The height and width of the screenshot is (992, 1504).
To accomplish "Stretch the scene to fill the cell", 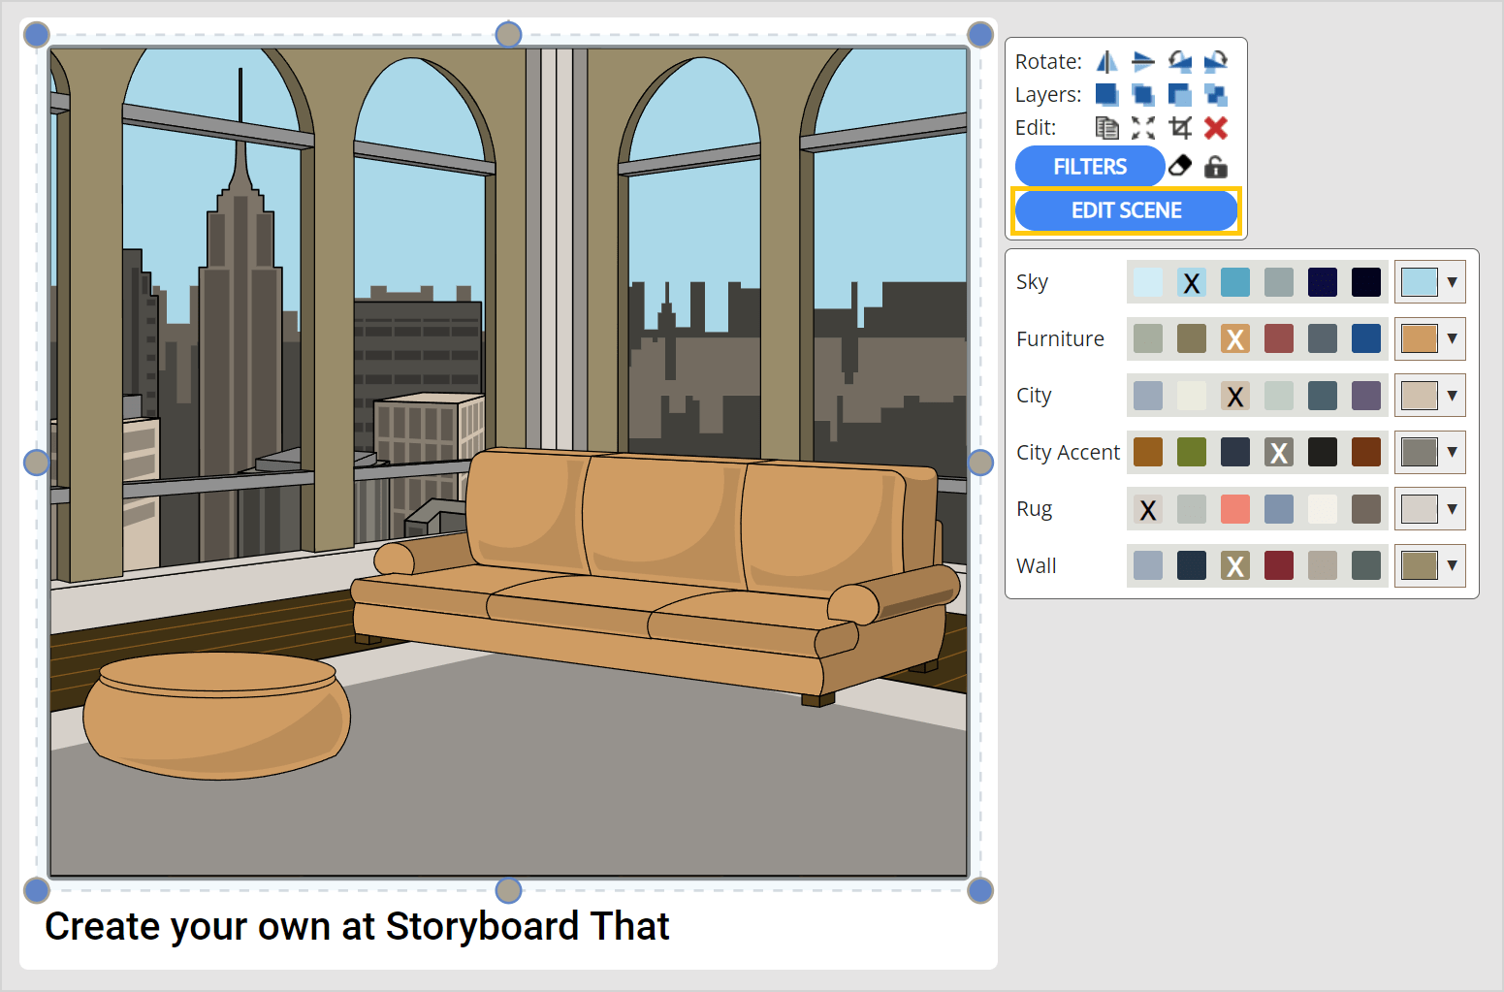I will 1142,127.
